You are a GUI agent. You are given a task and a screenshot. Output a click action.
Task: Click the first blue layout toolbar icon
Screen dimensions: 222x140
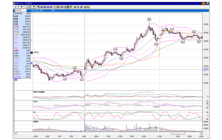point(39,7)
